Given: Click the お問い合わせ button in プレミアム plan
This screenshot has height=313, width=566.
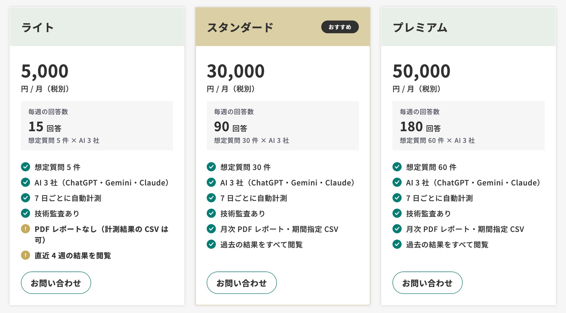Looking at the screenshot, I should (427, 283).
